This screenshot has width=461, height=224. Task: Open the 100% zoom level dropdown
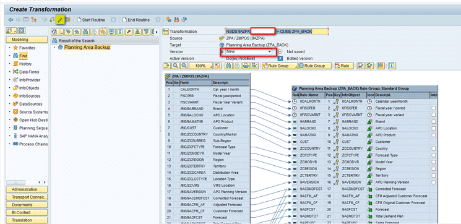pos(201,66)
